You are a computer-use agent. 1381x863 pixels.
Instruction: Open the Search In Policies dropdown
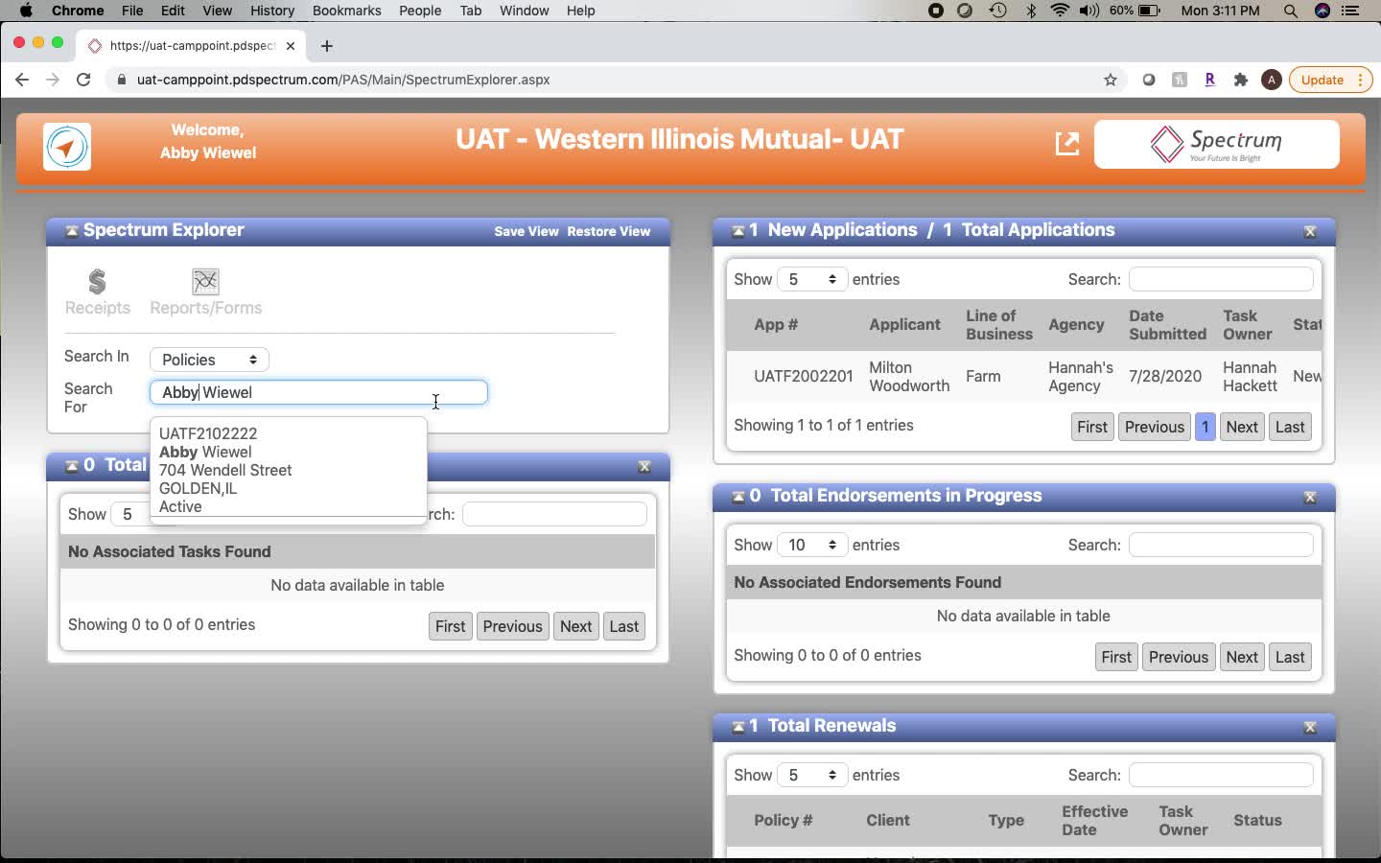(x=209, y=360)
